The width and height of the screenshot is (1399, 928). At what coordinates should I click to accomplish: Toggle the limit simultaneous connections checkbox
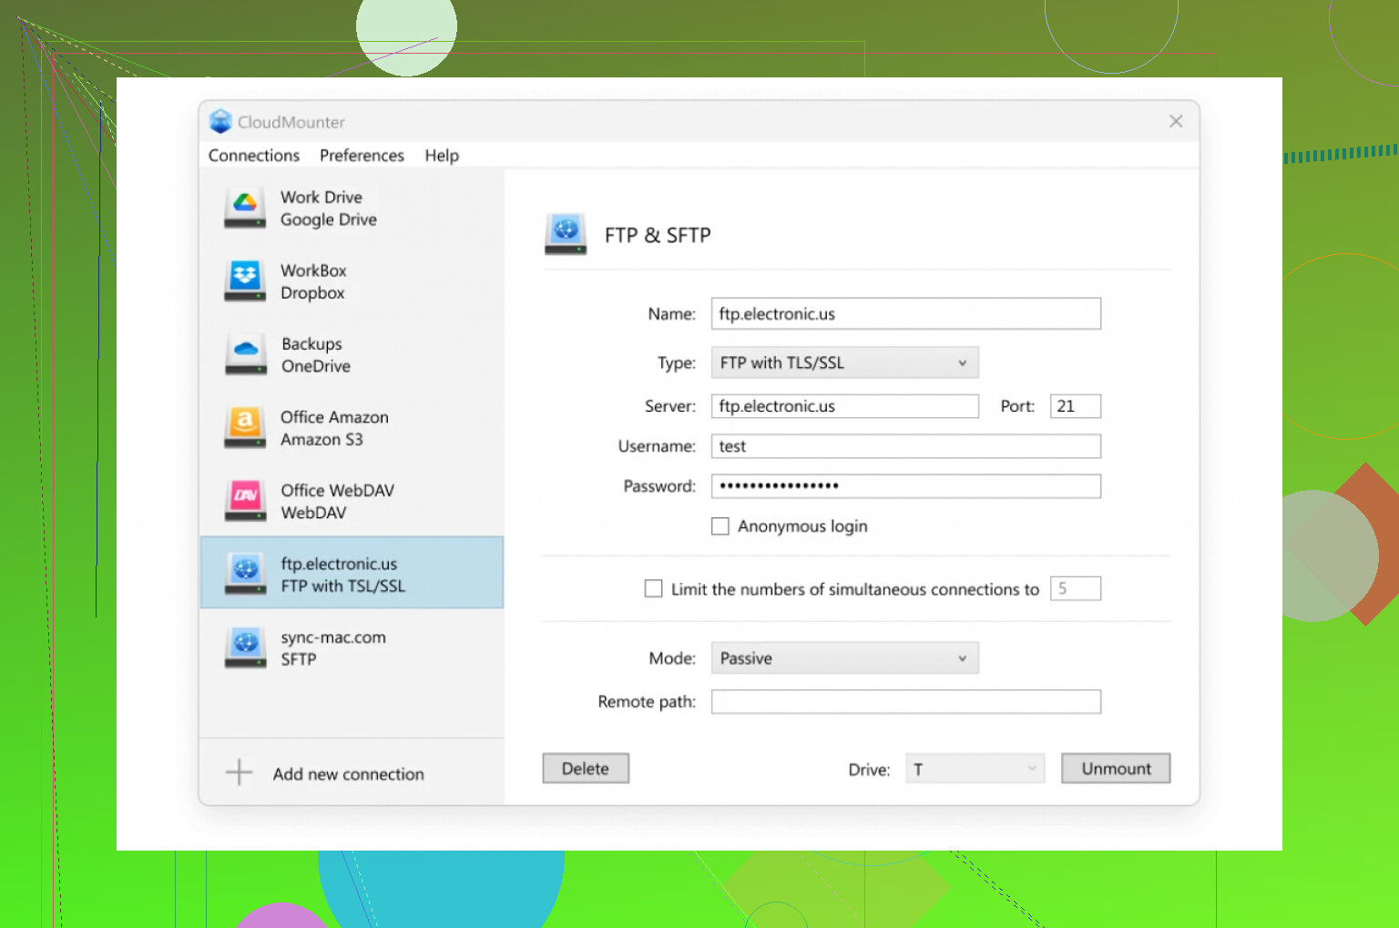point(654,589)
